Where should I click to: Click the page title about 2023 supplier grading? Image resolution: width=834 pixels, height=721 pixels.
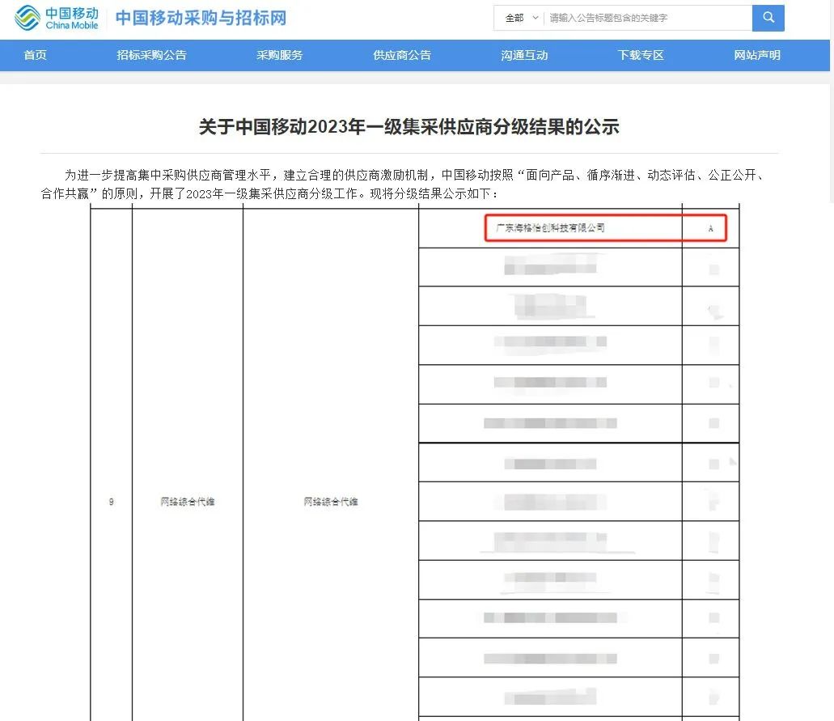click(409, 127)
